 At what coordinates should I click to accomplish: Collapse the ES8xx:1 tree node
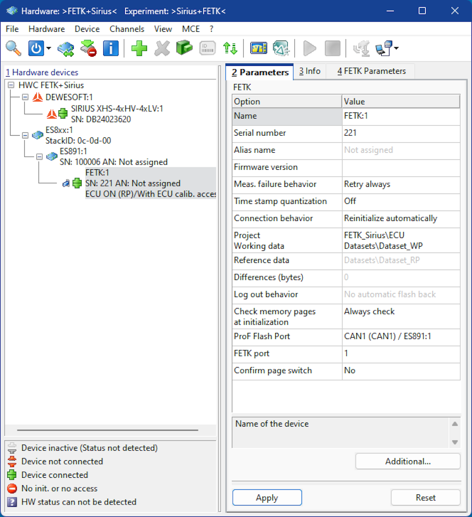25,135
